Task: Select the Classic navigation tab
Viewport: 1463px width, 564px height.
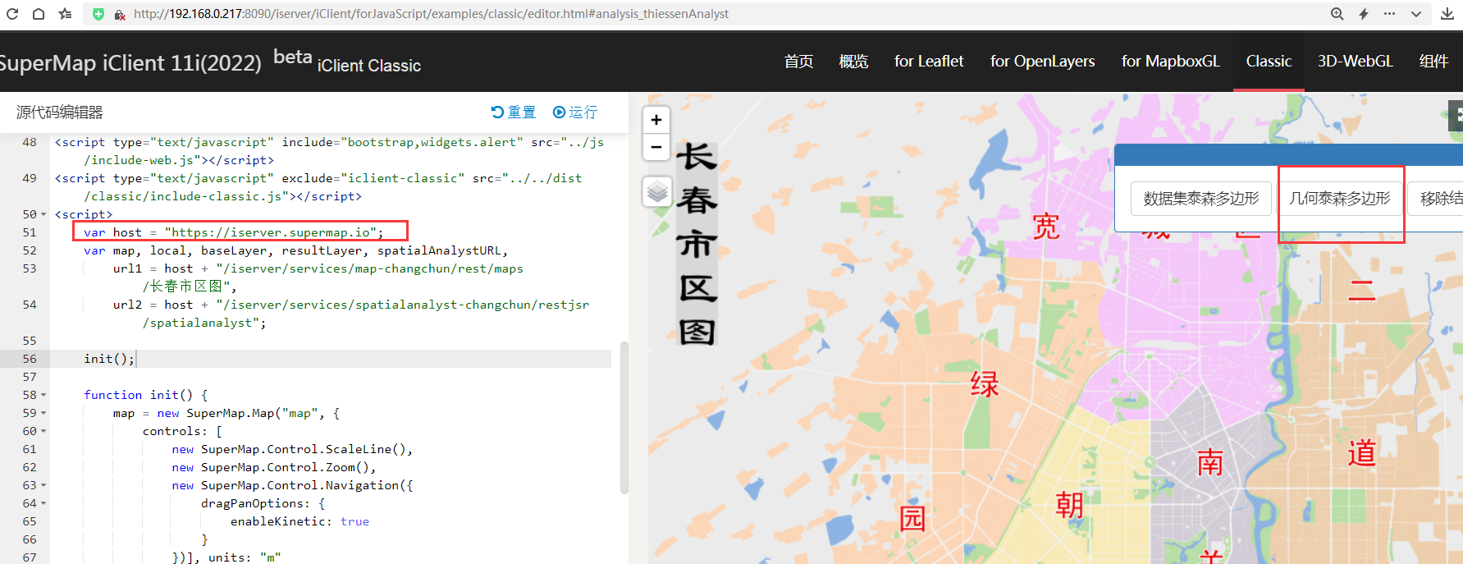Action: tap(1269, 62)
